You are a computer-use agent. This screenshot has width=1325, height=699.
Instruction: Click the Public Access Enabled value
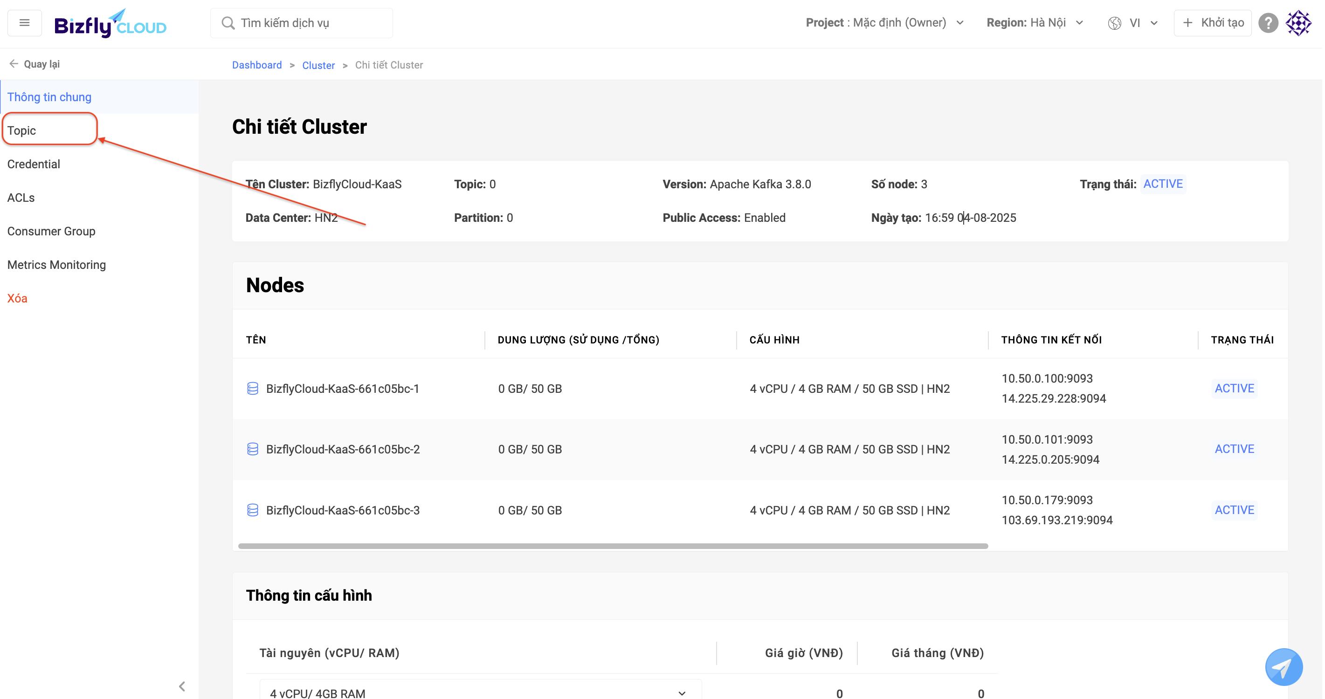(x=764, y=218)
